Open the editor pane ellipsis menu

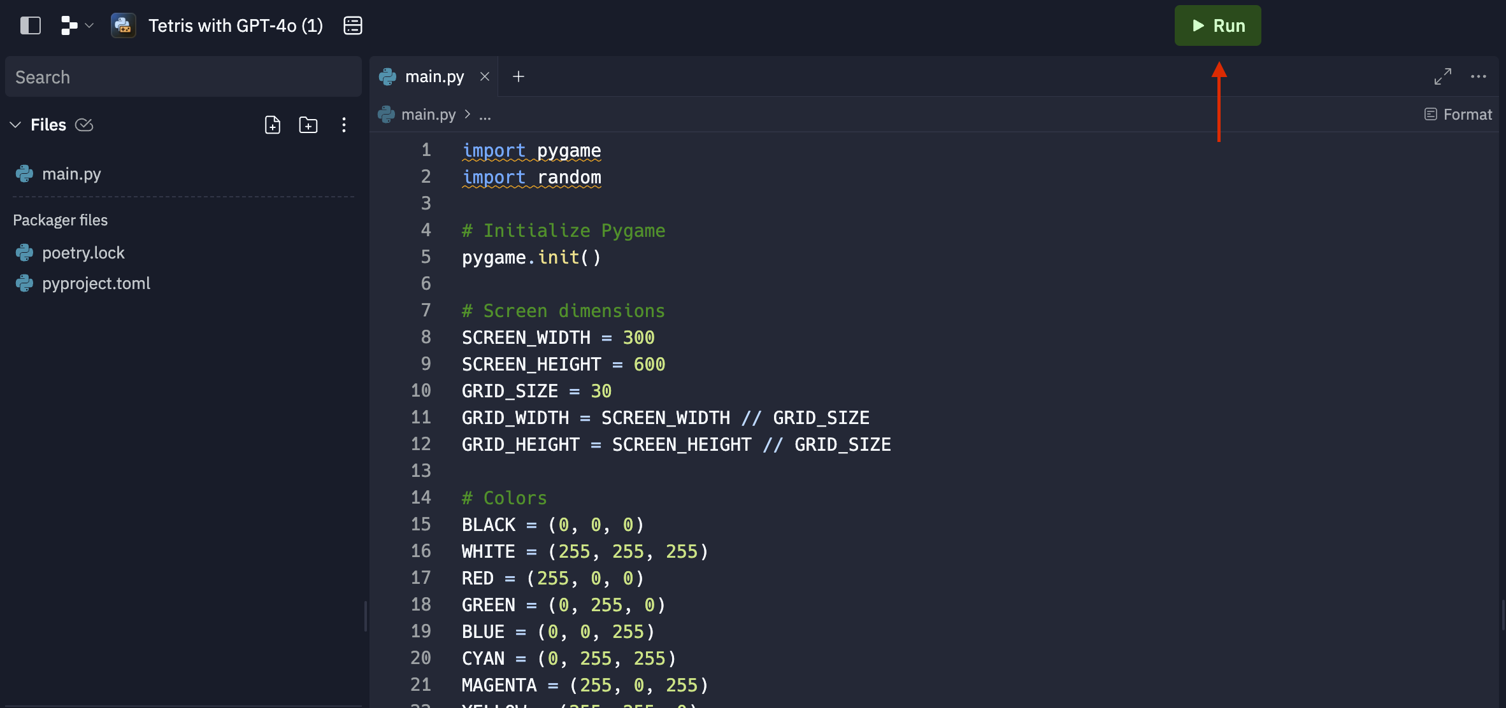[1478, 76]
